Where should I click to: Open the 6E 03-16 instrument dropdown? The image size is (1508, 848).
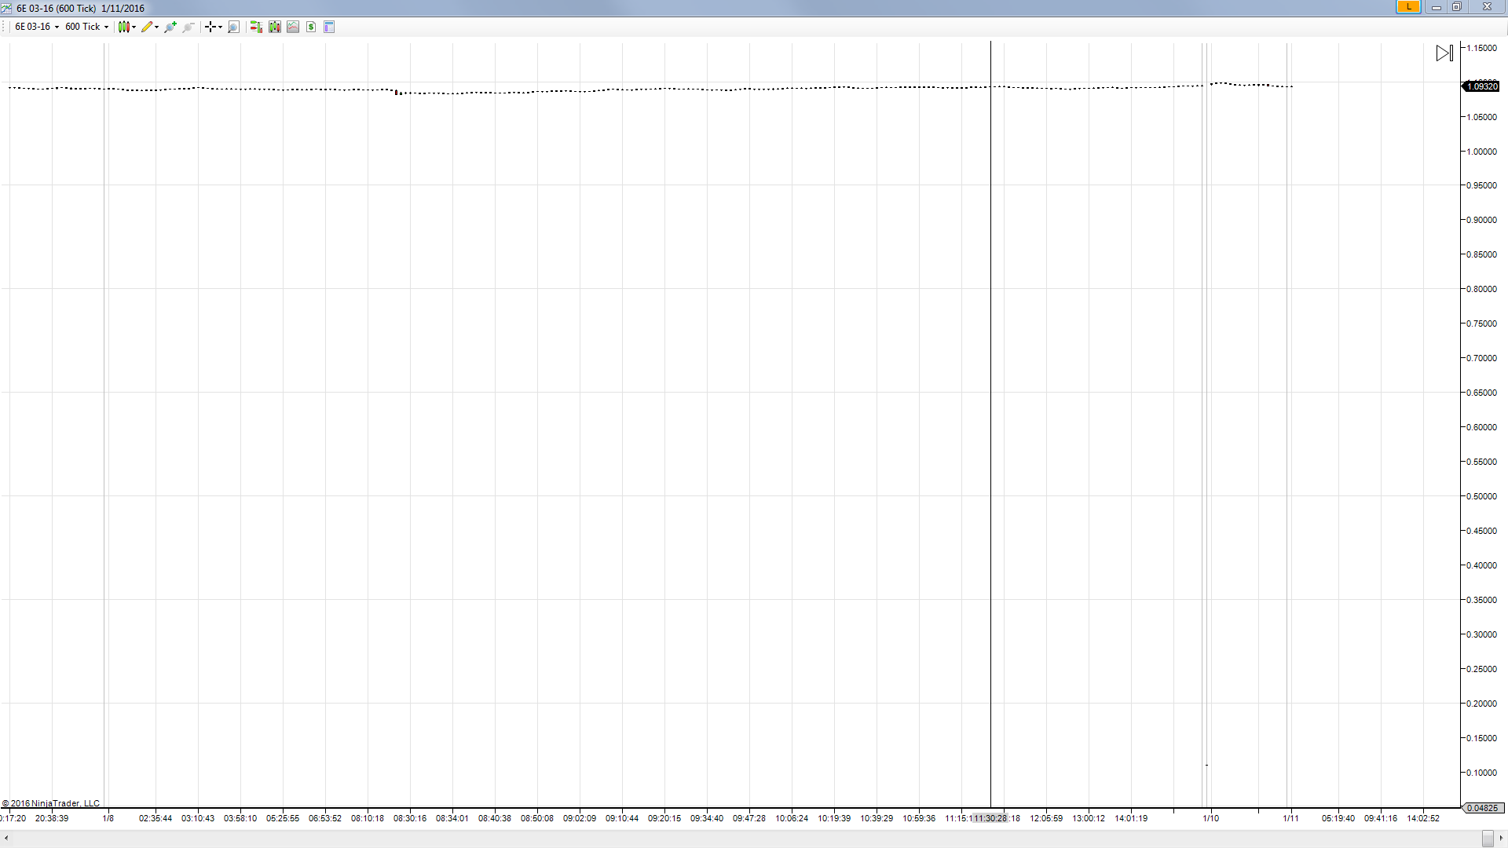point(37,27)
